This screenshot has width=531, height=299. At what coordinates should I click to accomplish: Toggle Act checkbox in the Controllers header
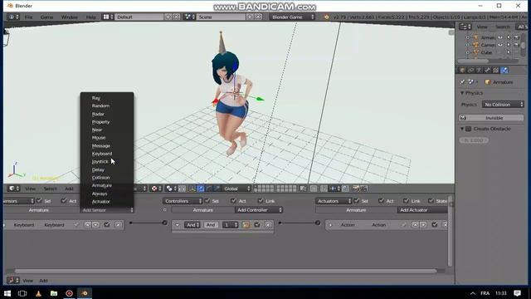click(x=233, y=201)
